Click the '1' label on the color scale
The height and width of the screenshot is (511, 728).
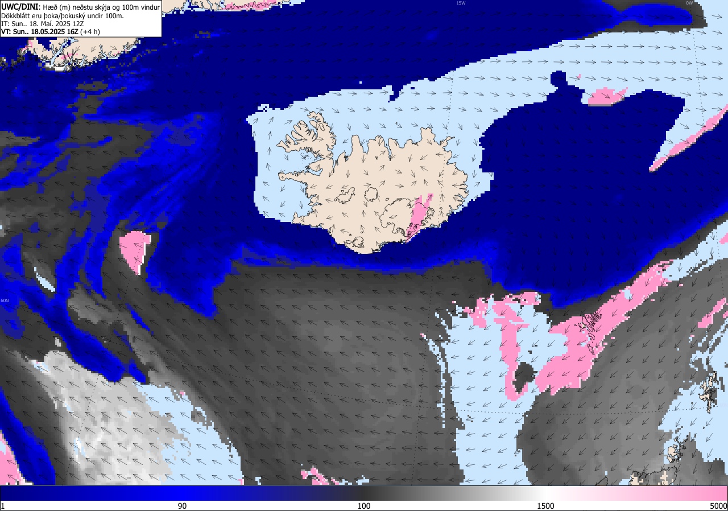coord(3,506)
